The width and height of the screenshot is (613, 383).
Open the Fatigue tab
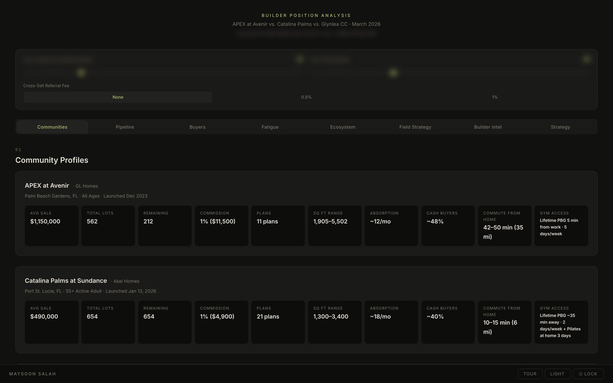click(270, 127)
